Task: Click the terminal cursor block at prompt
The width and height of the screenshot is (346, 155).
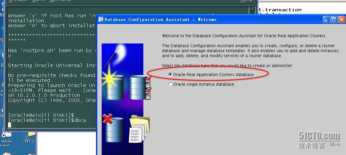Action: 9,125
